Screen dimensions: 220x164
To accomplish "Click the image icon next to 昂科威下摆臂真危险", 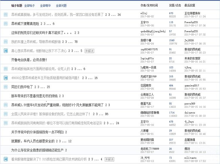I will [x=6, y=24].
